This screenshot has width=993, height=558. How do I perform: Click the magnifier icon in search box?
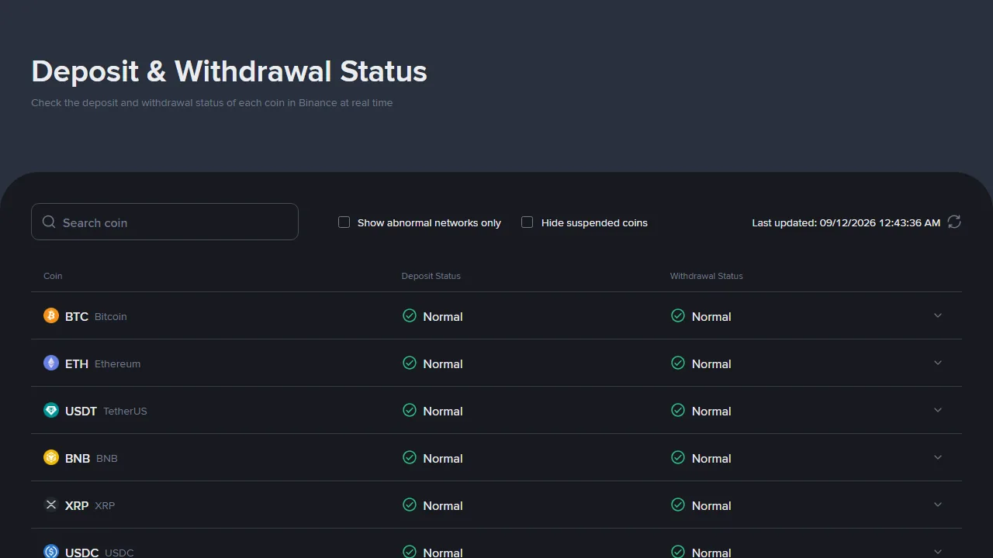point(49,222)
